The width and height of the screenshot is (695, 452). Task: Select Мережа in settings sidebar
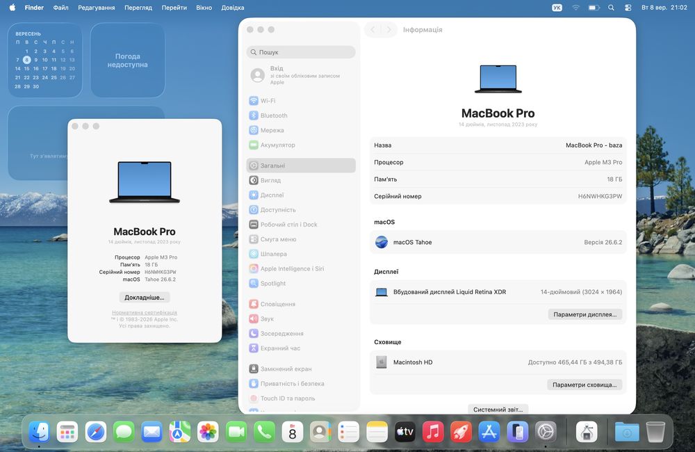pos(301,130)
